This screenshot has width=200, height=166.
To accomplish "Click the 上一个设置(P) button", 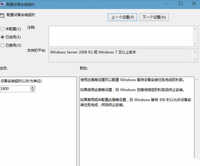I will click(x=122, y=17).
